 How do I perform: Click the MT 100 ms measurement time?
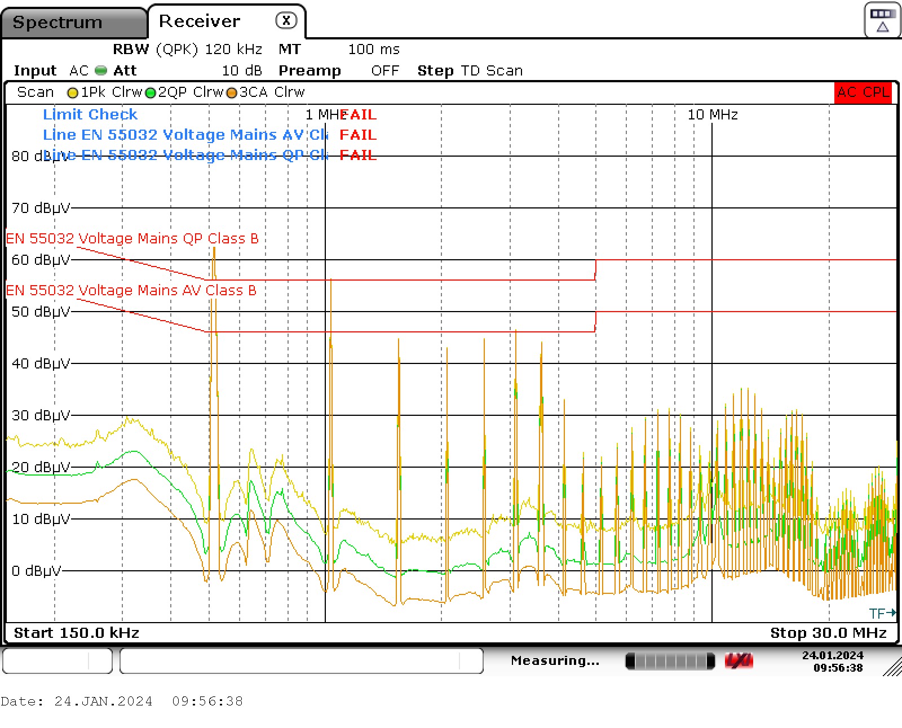pyautogui.click(x=339, y=50)
